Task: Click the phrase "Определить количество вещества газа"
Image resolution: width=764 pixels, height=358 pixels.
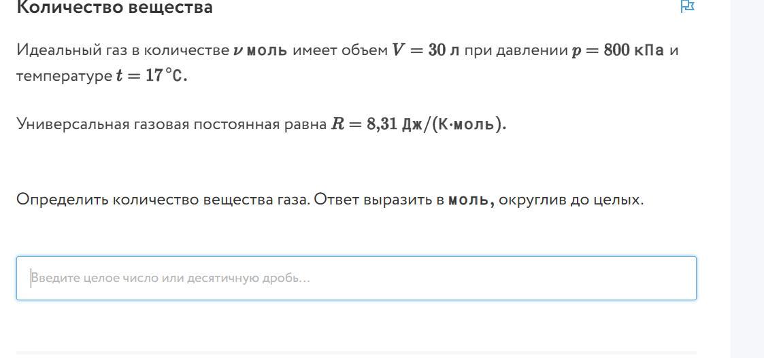Action: (x=163, y=200)
